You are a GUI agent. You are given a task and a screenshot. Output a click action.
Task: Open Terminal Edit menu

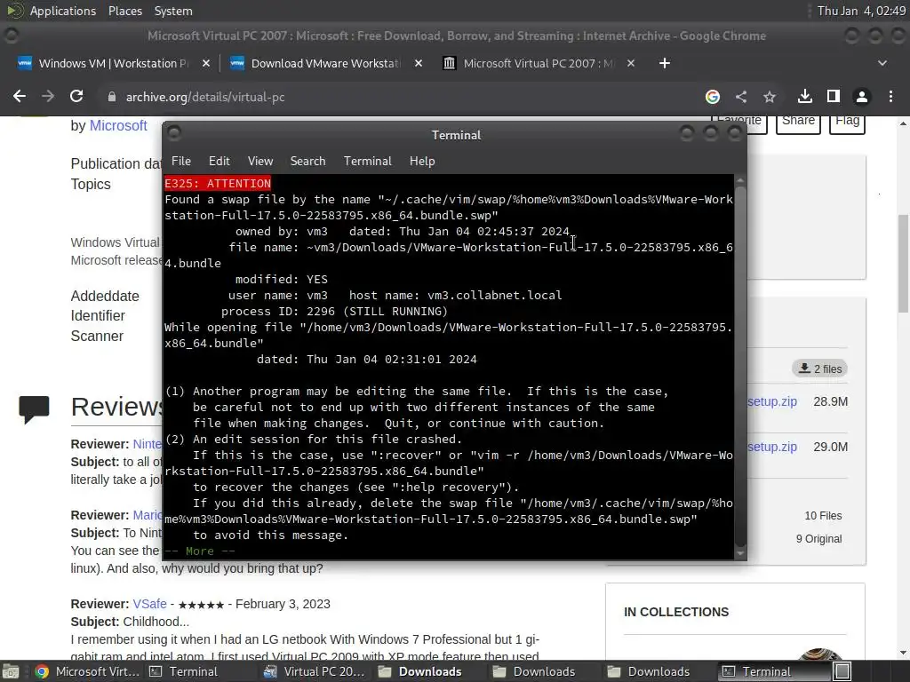click(219, 161)
